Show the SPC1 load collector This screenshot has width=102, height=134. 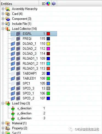tap(13, 83)
